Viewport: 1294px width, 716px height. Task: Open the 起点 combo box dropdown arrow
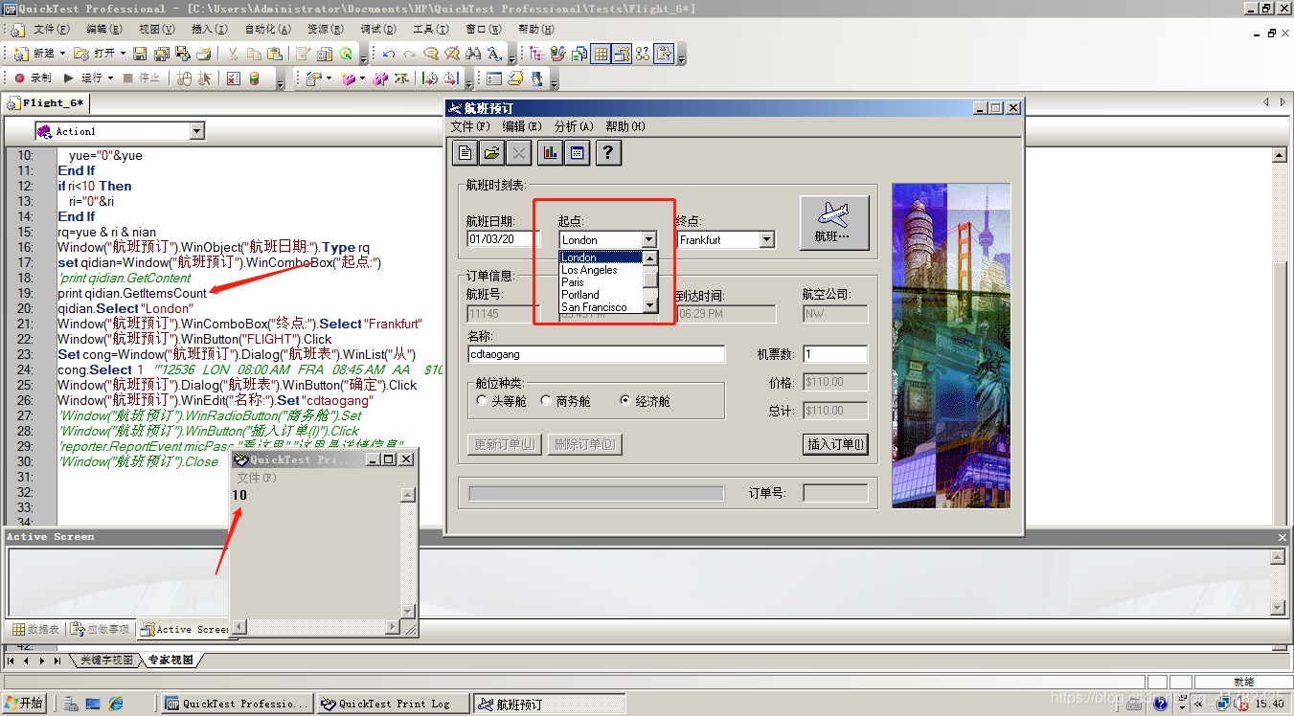pyautogui.click(x=649, y=239)
